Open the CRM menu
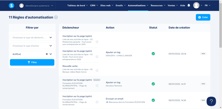Image resolution: width=222 pixels, height=109 pixels. point(94,6)
